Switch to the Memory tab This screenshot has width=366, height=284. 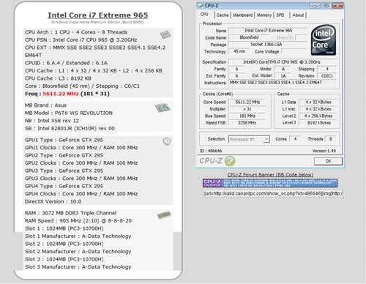(x=264, y=15)
